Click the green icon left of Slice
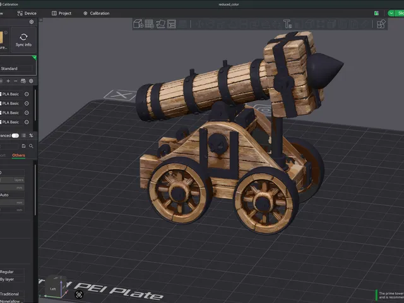Image resolution: width=404 pixels, height=303 pixels. click(376, 13)
